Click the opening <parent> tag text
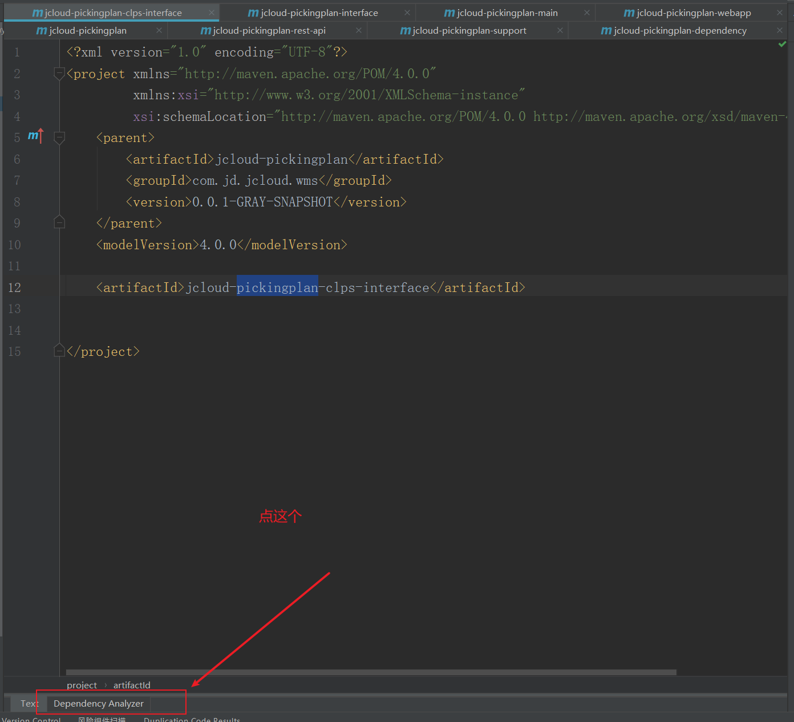This screenshot has width=794, height=722. click(x=125, y=137)
